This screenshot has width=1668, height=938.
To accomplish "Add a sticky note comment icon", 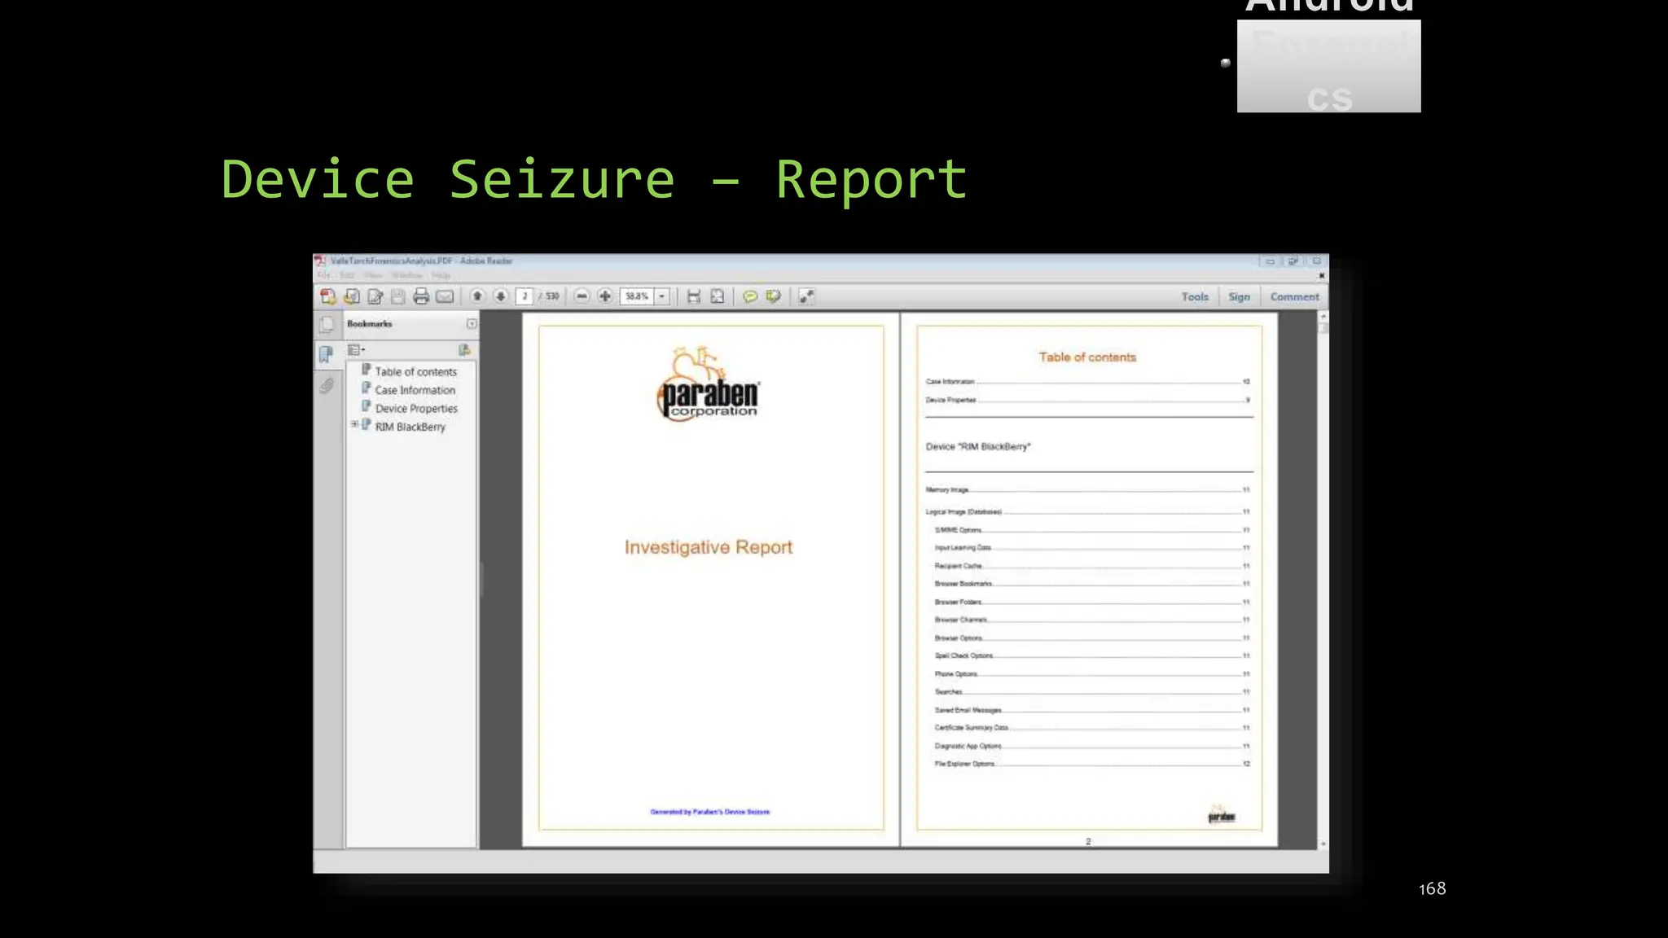I will pyautogui.click(x=750, y=296).
